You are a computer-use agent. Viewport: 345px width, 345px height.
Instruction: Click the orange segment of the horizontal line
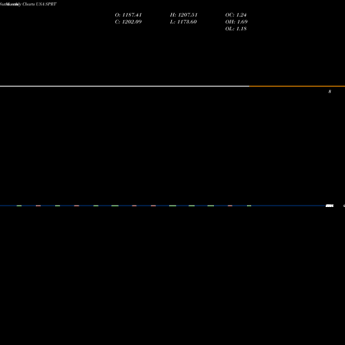pos(297,86)
